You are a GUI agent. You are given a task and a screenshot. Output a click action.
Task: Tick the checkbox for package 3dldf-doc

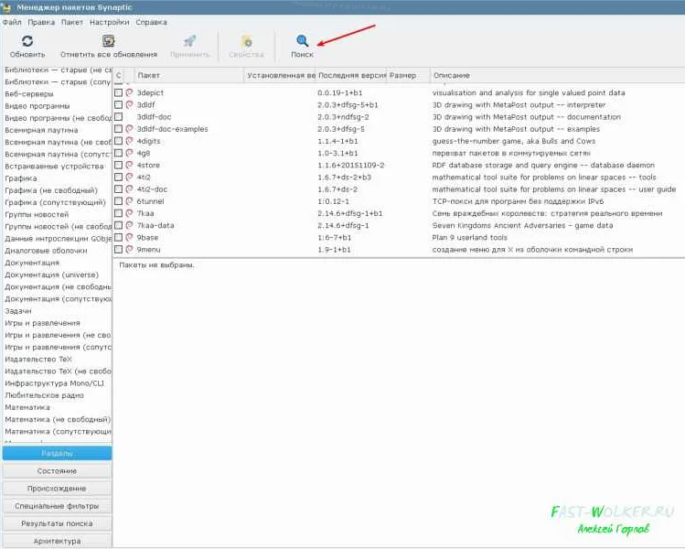tap(118, 117)
